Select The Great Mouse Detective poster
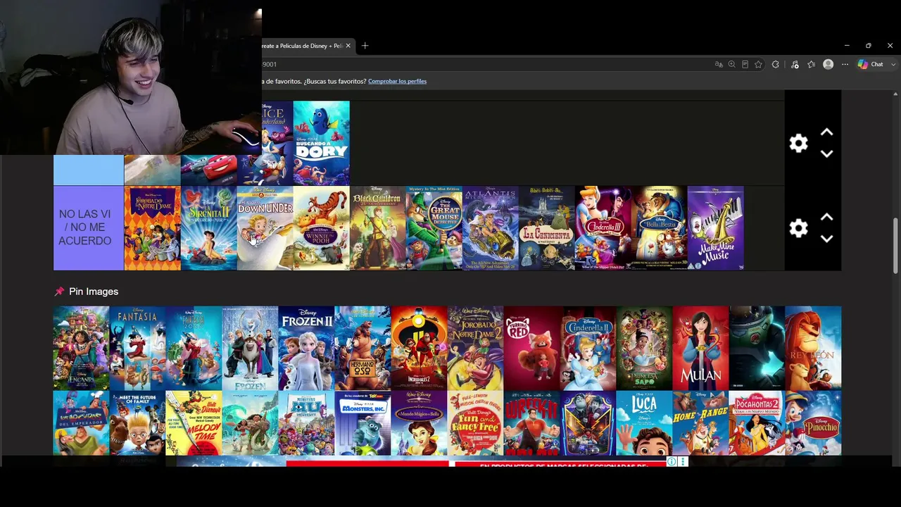This screenshot has width=901, height=507. click(434, 228)
